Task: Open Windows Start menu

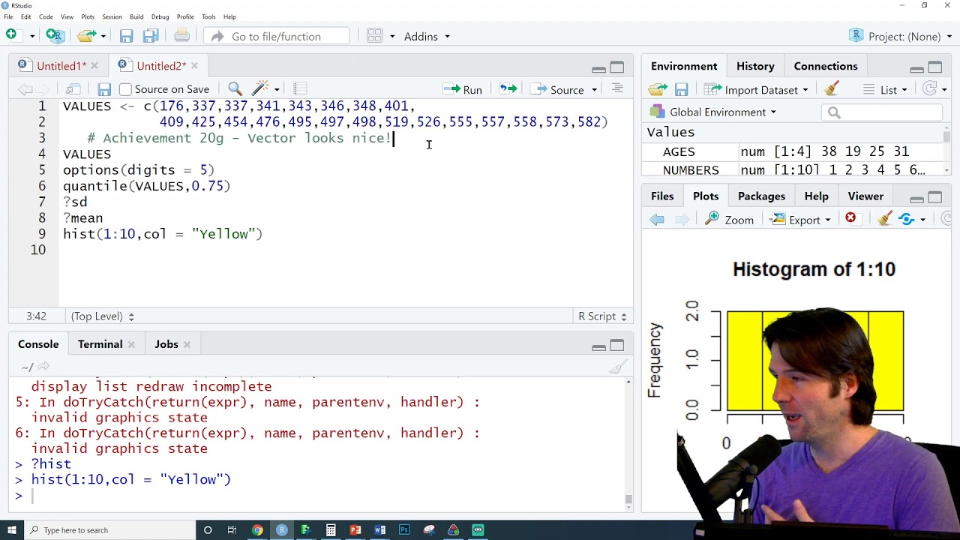Action: [x=12, y=530]
